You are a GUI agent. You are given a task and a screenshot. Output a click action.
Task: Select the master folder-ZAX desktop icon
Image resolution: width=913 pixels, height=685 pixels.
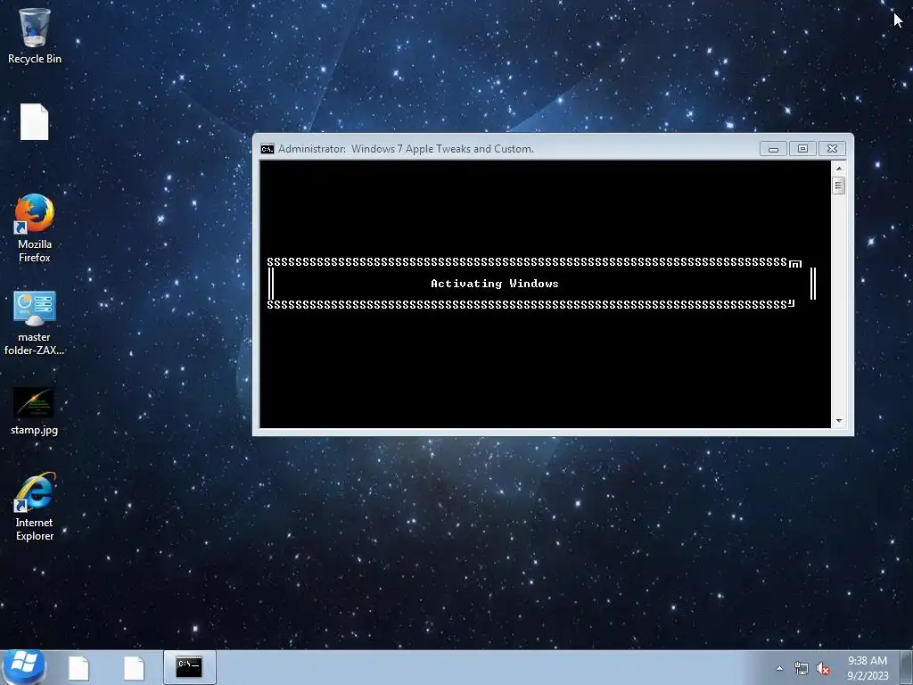tap(35, 323)
